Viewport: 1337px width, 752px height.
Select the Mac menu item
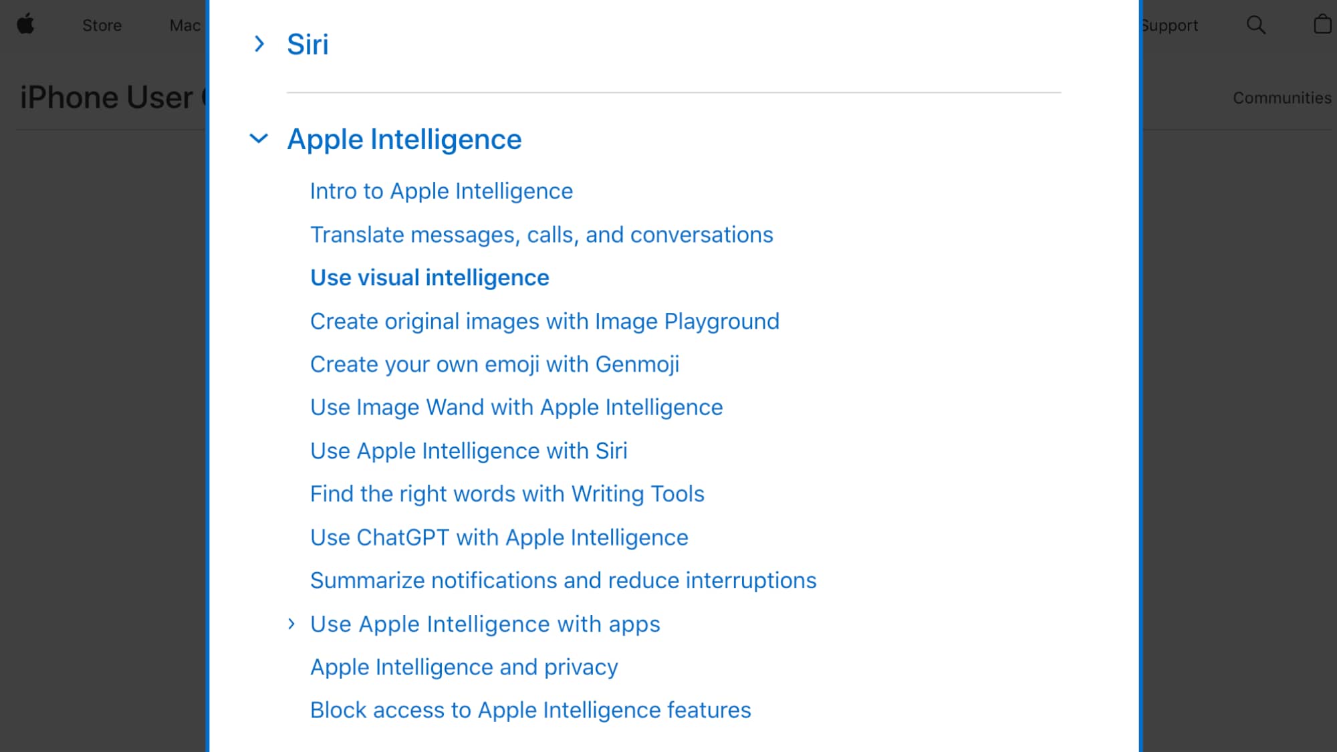point(185,25)
